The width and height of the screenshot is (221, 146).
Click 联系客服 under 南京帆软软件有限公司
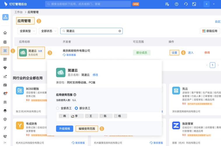point(69,55)
